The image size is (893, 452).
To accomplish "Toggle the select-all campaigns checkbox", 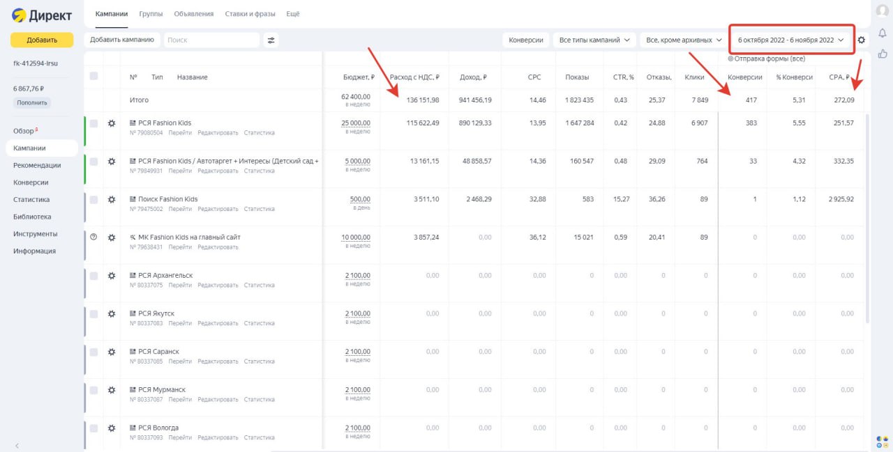I will (93, 77).
